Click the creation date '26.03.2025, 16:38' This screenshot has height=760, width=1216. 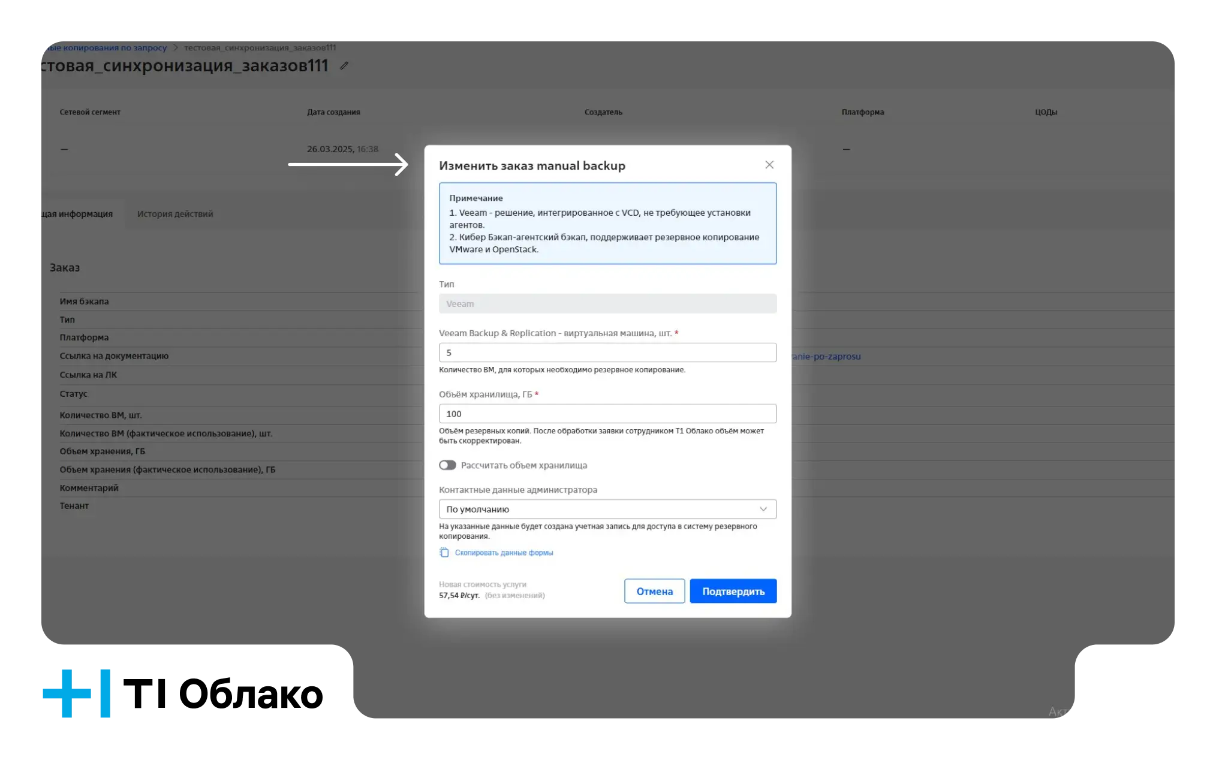pos(342,149)
